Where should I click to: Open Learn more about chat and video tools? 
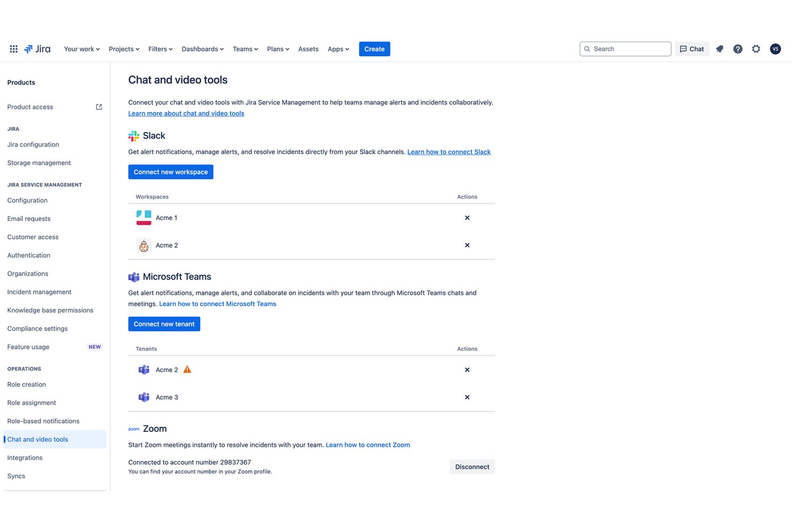186,113
